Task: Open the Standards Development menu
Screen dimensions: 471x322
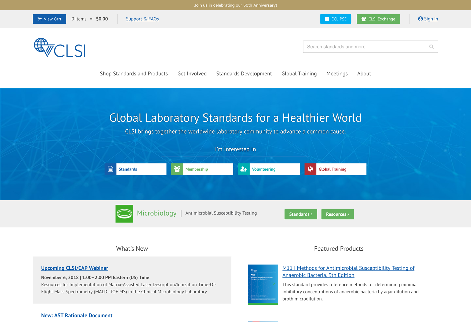Action: [244, 74]
